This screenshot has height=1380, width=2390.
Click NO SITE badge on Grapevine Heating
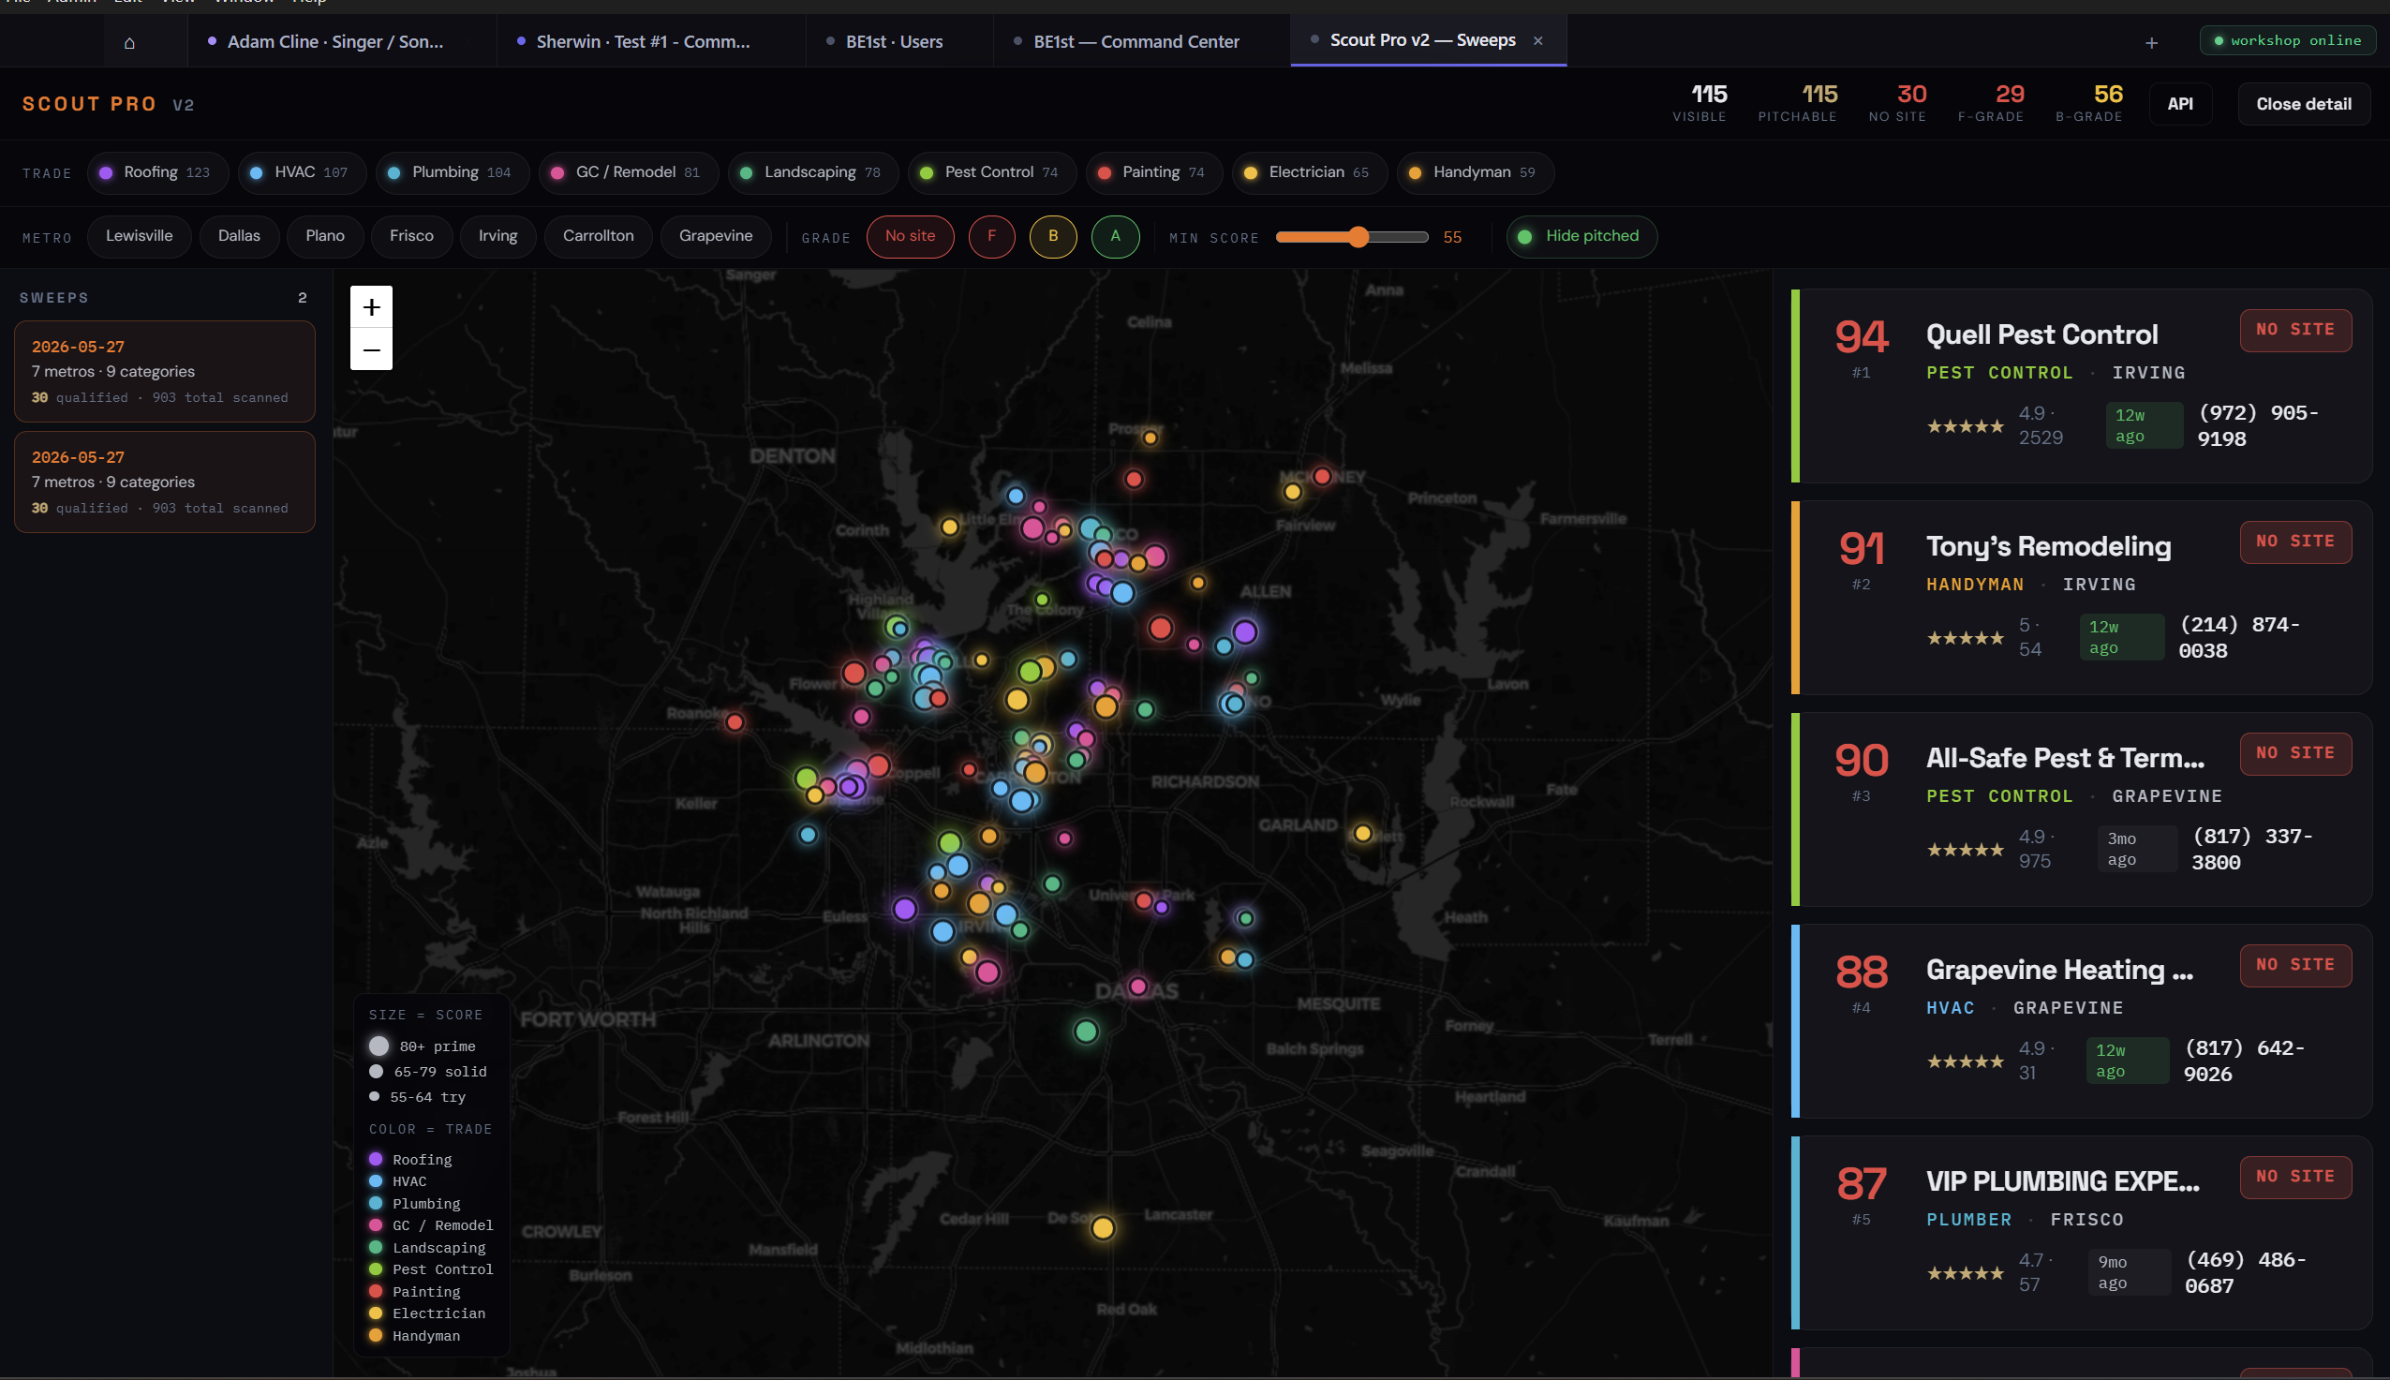(x=2295, y=965)
